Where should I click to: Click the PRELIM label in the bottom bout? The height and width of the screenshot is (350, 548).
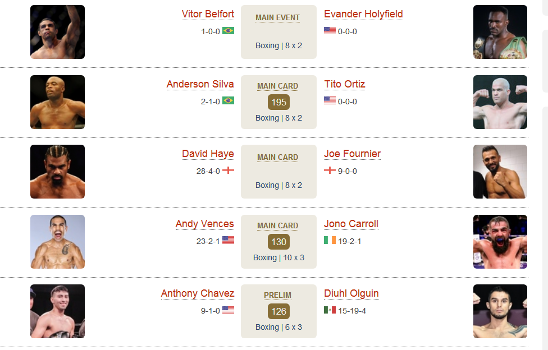[x=277, y=296]
